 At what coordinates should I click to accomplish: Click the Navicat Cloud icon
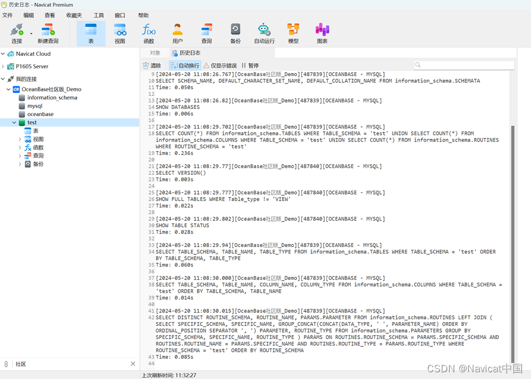click(11, 54)
